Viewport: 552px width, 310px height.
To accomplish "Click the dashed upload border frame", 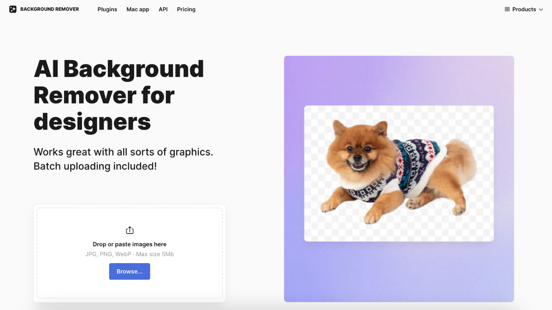I will pyautogui.click(x=129, y=207).
